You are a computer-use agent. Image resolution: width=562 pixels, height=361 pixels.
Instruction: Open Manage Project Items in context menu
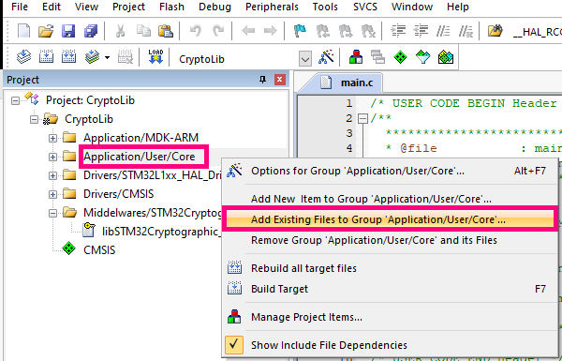coord(390,317)
